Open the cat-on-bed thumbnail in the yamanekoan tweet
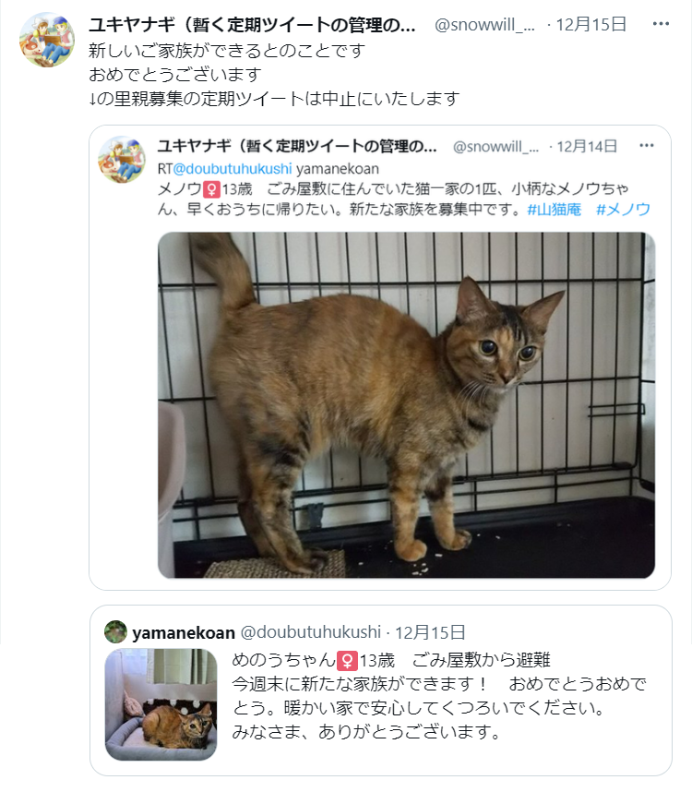Viewport: 692px width, 792px height. click(161, 704)
